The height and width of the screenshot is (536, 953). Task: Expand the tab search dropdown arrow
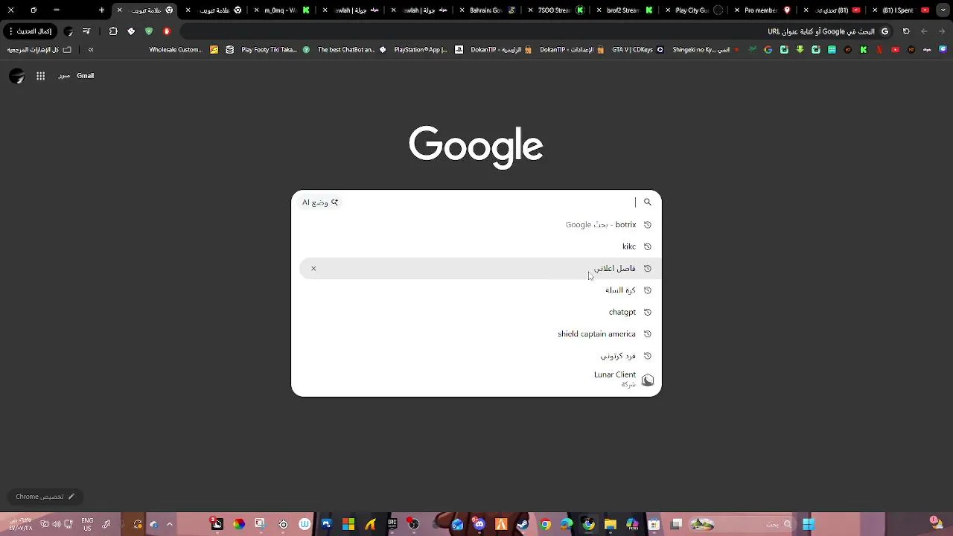click(943, 10)
